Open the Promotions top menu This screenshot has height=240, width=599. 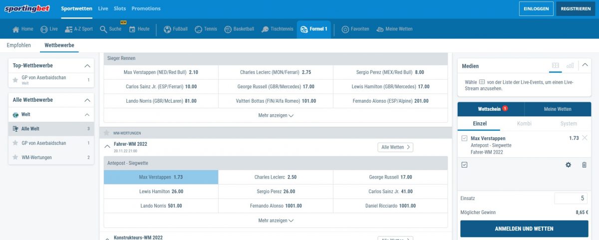pos(146,8)
